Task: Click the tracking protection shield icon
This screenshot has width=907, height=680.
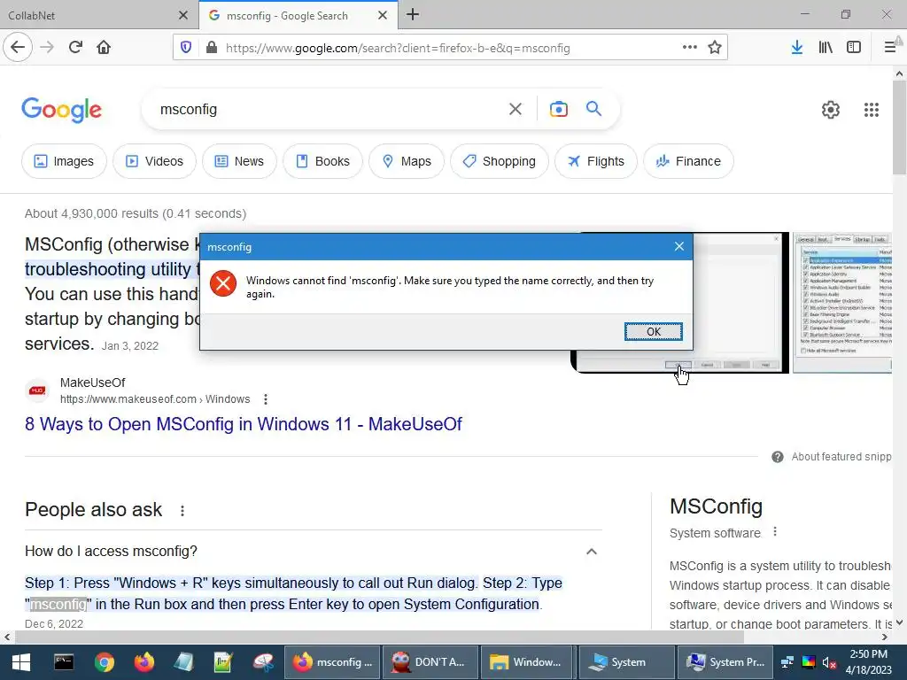Action: pos(186,48)
